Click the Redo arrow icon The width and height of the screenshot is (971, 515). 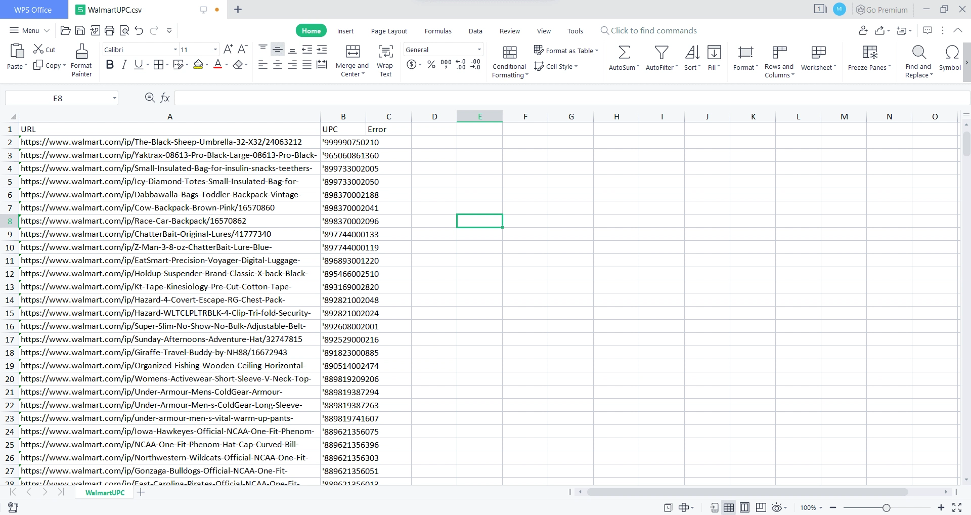pos(154,30)
